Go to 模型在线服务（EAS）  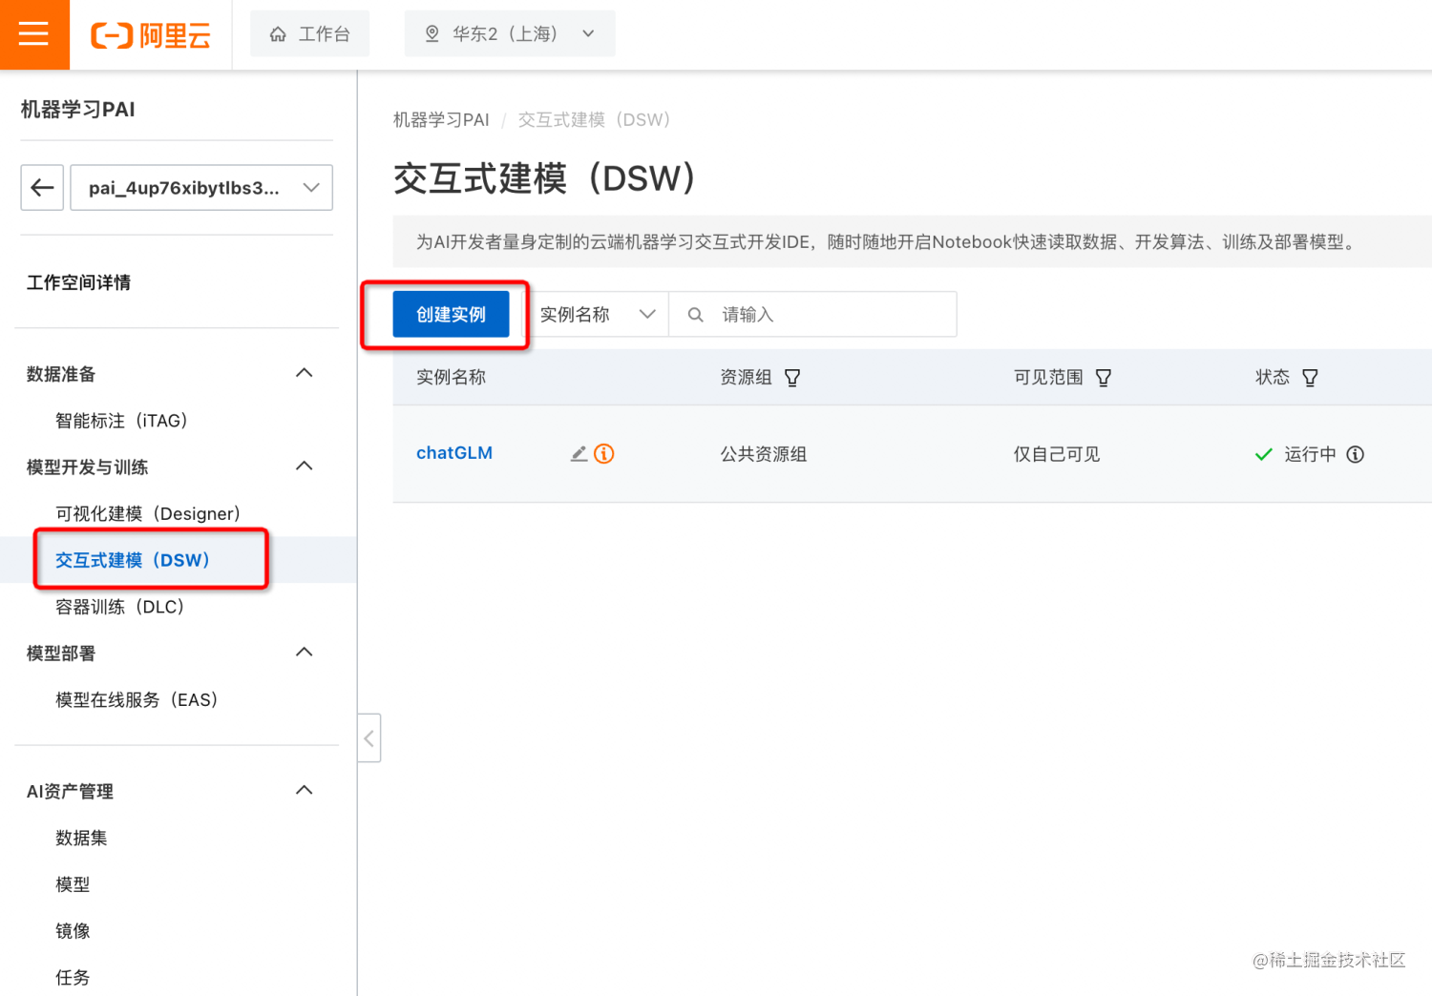click(x=138, y=699)
